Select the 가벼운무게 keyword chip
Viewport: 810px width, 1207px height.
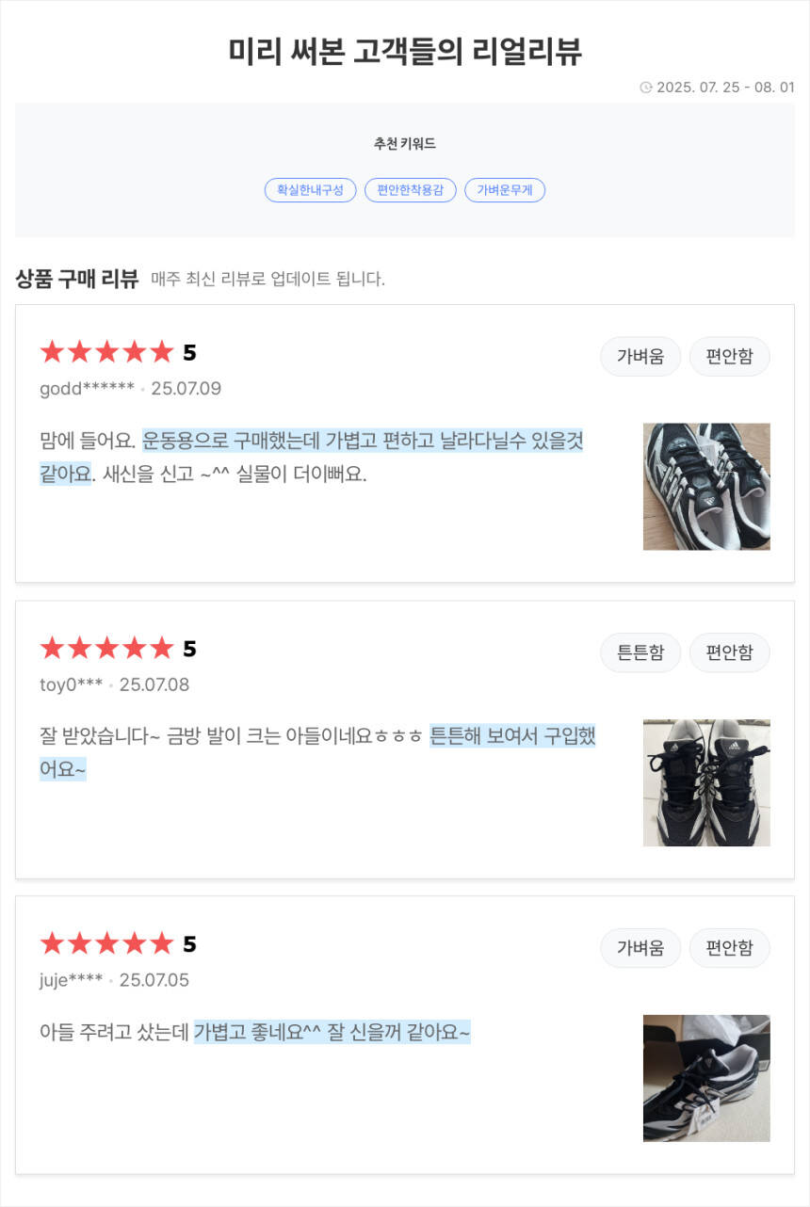(504, 190)
